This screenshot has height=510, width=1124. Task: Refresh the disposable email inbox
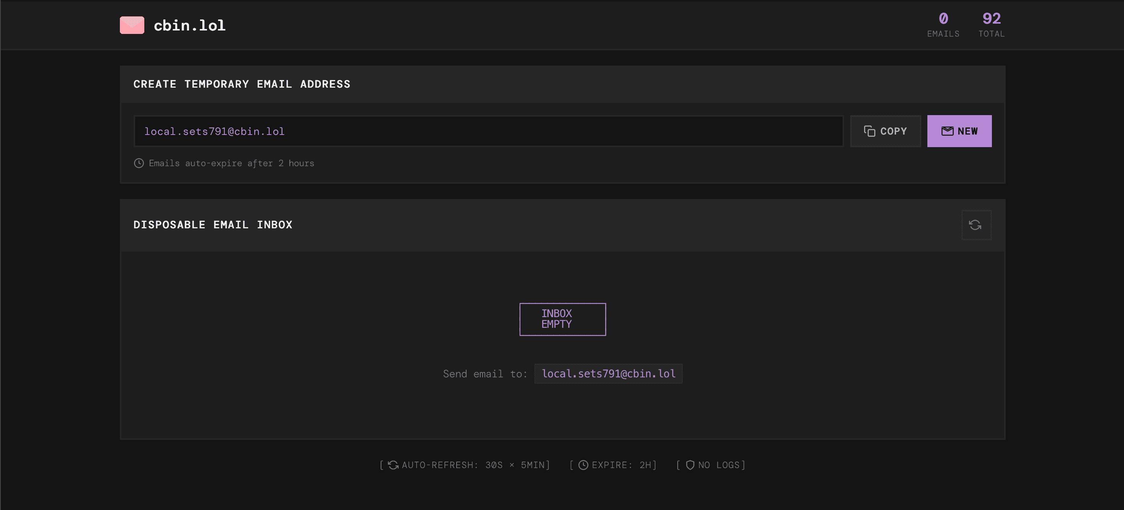975,225
